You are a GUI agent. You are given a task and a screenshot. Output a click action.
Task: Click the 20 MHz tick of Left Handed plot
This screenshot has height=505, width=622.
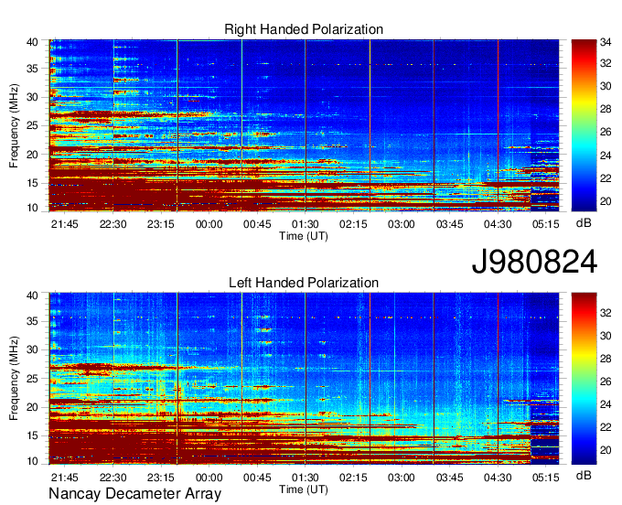tap(32, 407)
